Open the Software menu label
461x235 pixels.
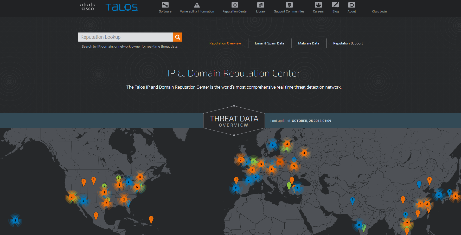click(165, 11)
